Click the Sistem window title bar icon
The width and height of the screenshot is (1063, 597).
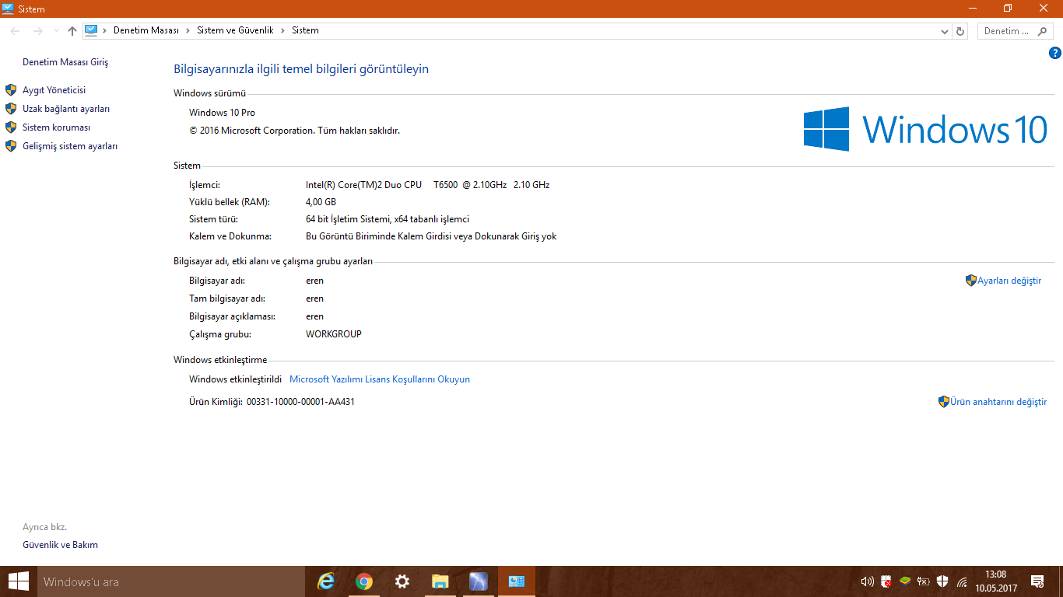8,9
